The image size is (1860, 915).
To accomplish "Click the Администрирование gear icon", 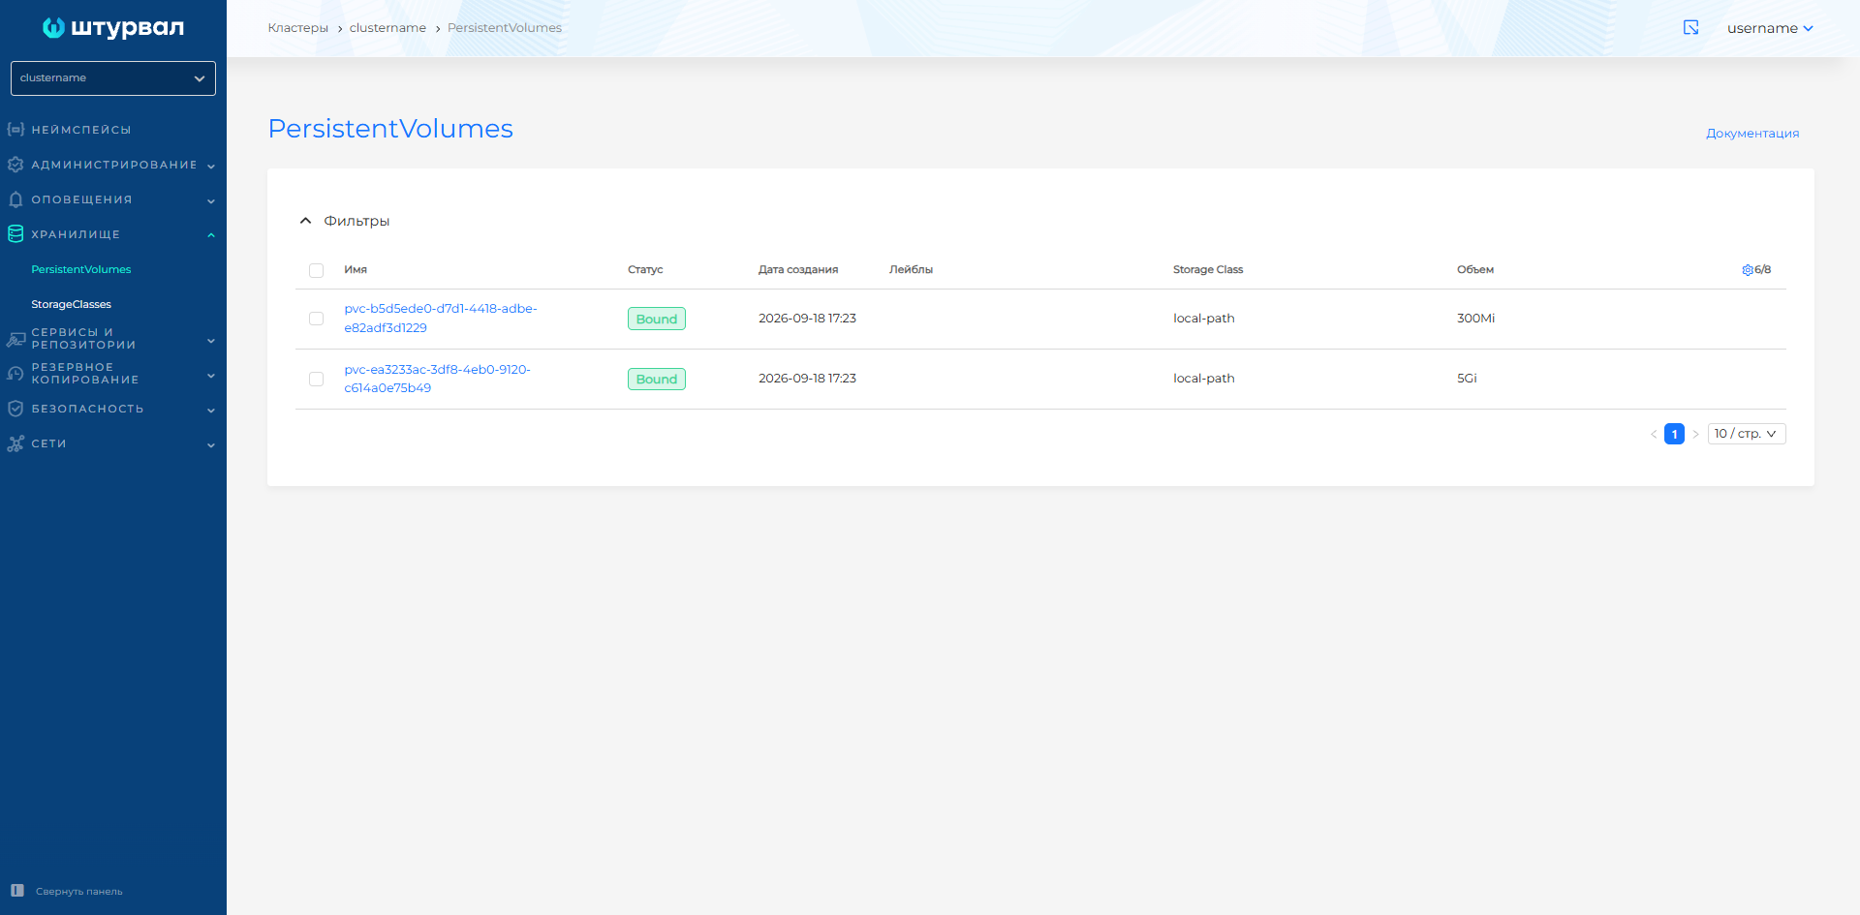I will [15, 165].
